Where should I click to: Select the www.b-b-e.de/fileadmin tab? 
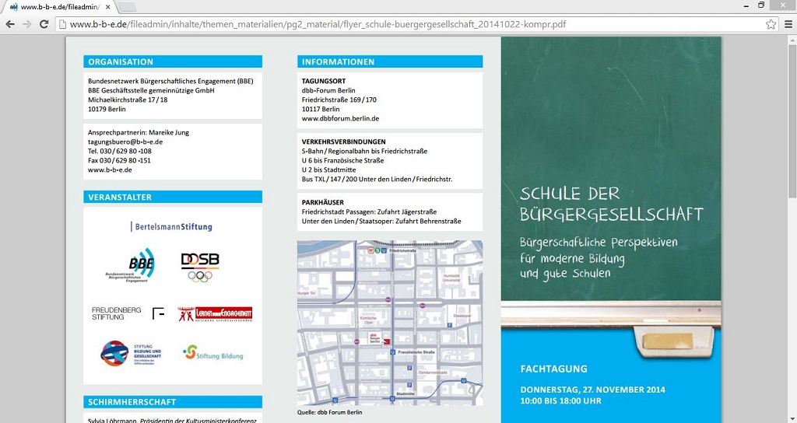[x=54, y=7]
